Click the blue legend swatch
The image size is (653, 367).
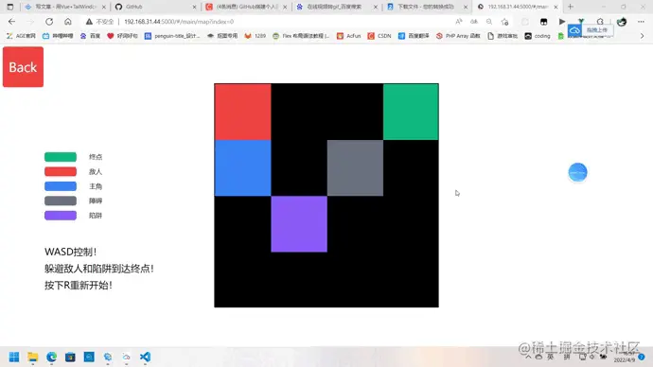click(61, 186)
